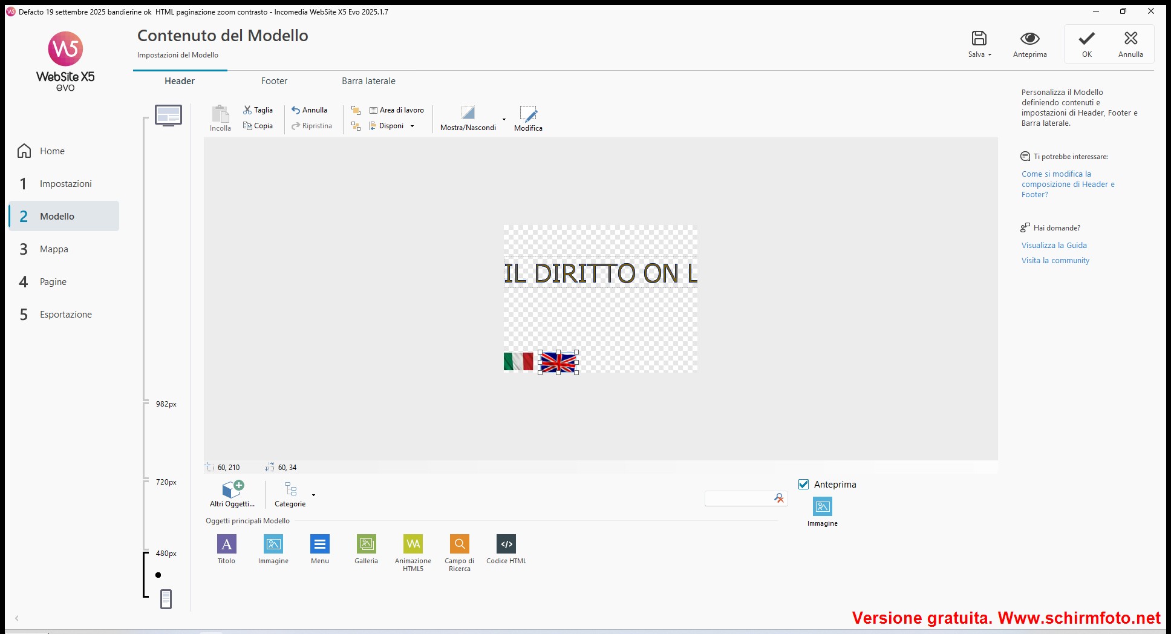This screenshot has width=1171, height=634.
Task: Select the Titolo object icon
Action: coord(226,544)
